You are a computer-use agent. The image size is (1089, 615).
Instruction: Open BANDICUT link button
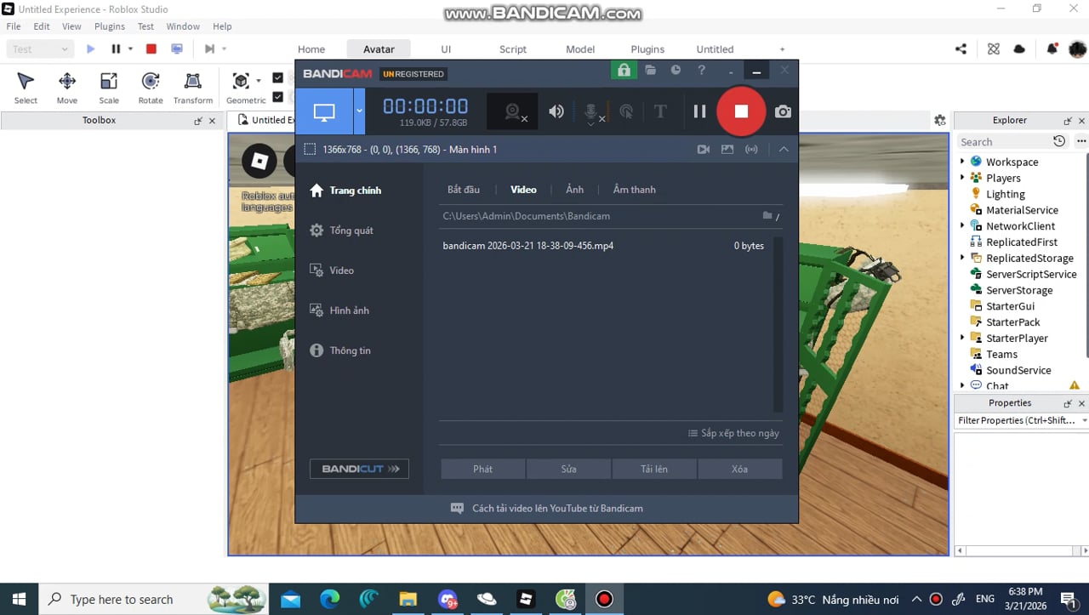pos(359,469)
